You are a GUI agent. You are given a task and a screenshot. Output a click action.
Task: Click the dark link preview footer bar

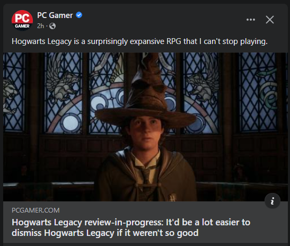click(145, 222)
